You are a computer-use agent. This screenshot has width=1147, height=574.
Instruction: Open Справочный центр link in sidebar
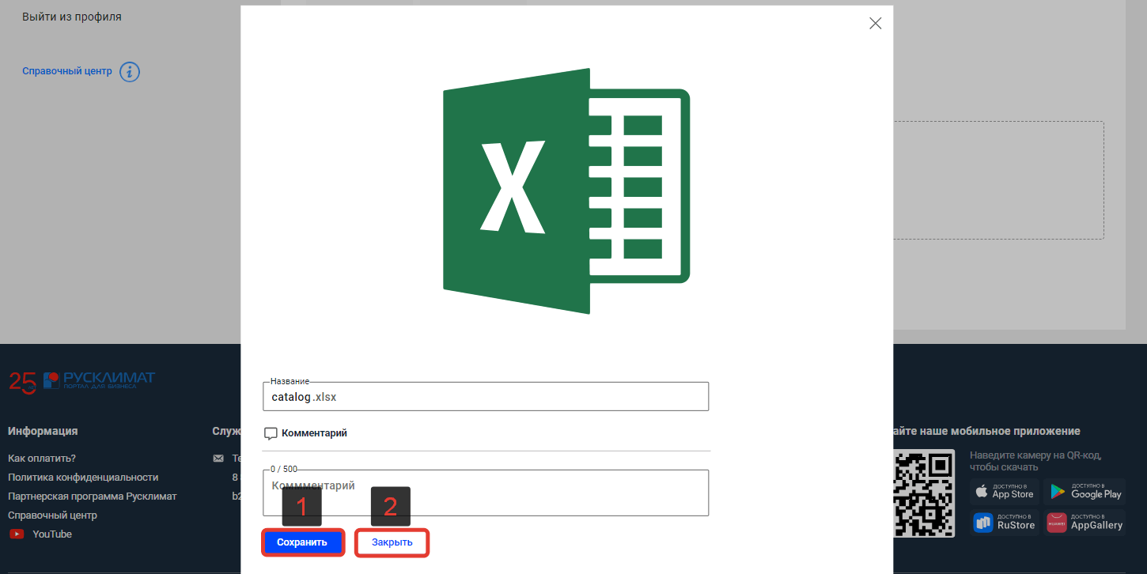67,71
